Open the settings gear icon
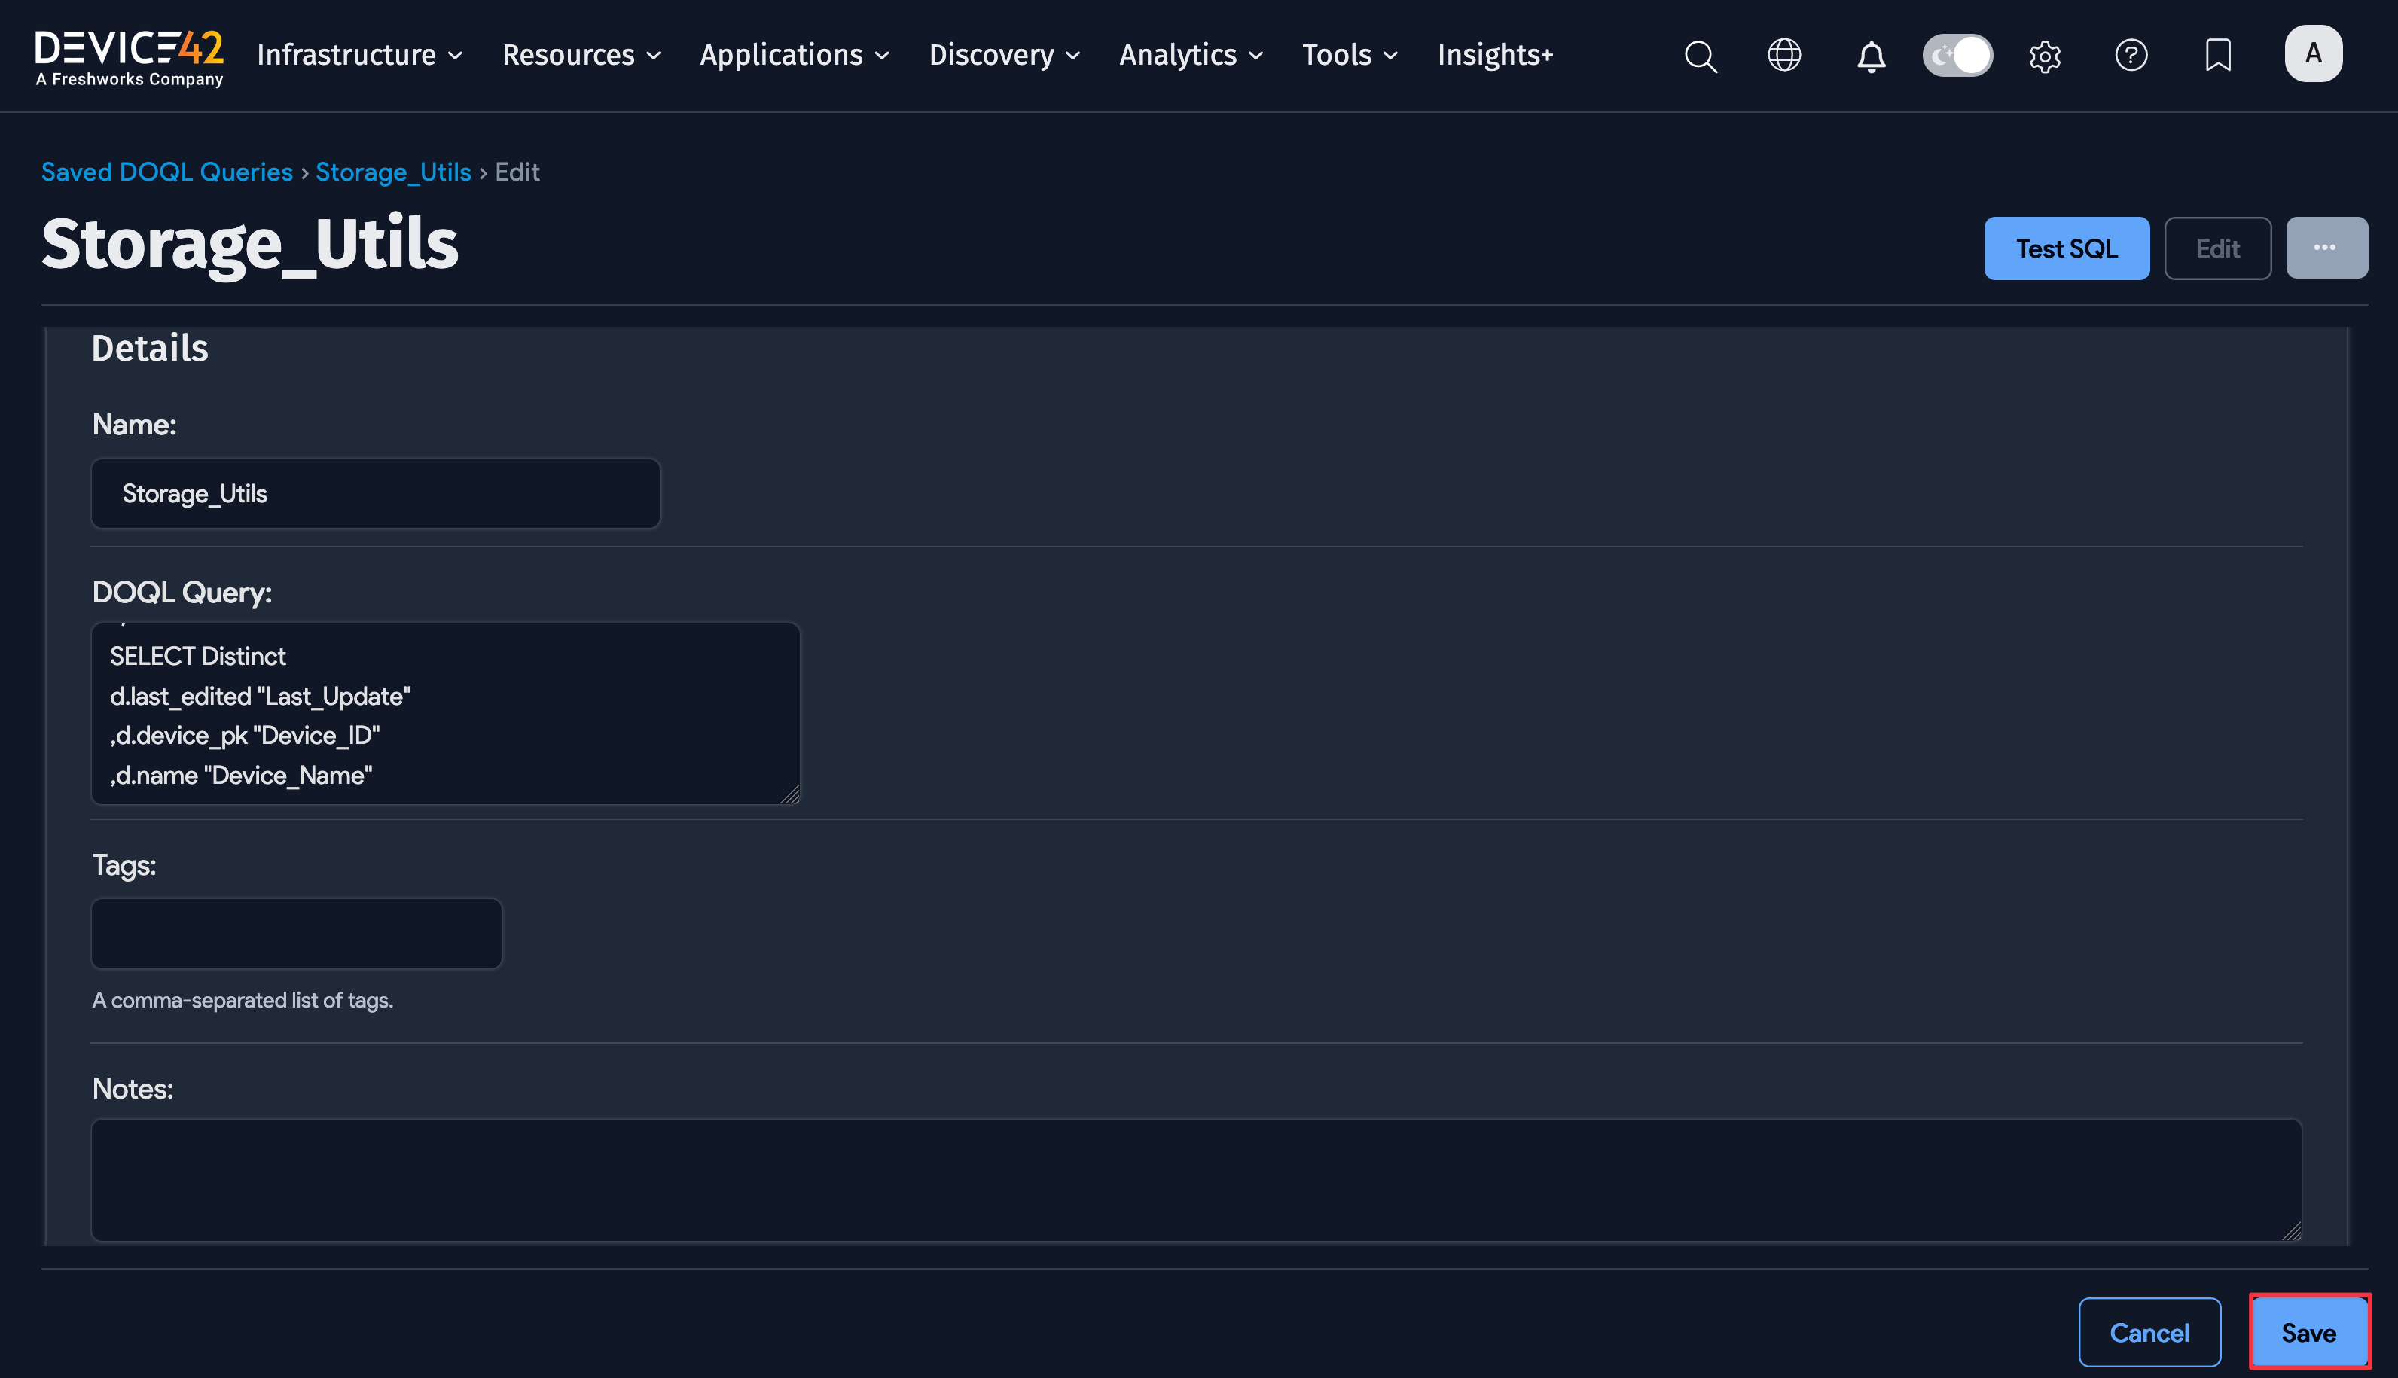Image resolution: width=2398 pixels, height=1378 pixels. 2044,56
